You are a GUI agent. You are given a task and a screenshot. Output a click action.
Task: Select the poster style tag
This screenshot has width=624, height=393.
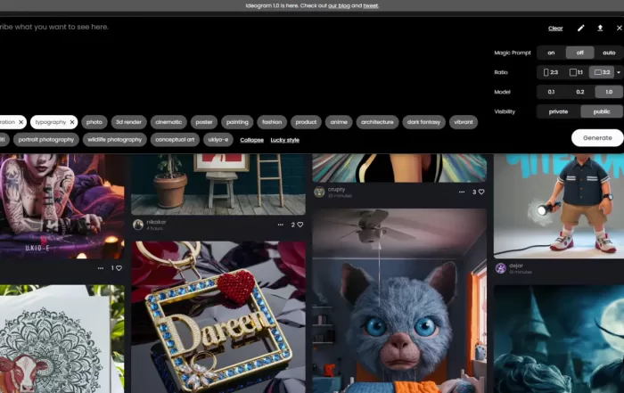pos(204,122)
